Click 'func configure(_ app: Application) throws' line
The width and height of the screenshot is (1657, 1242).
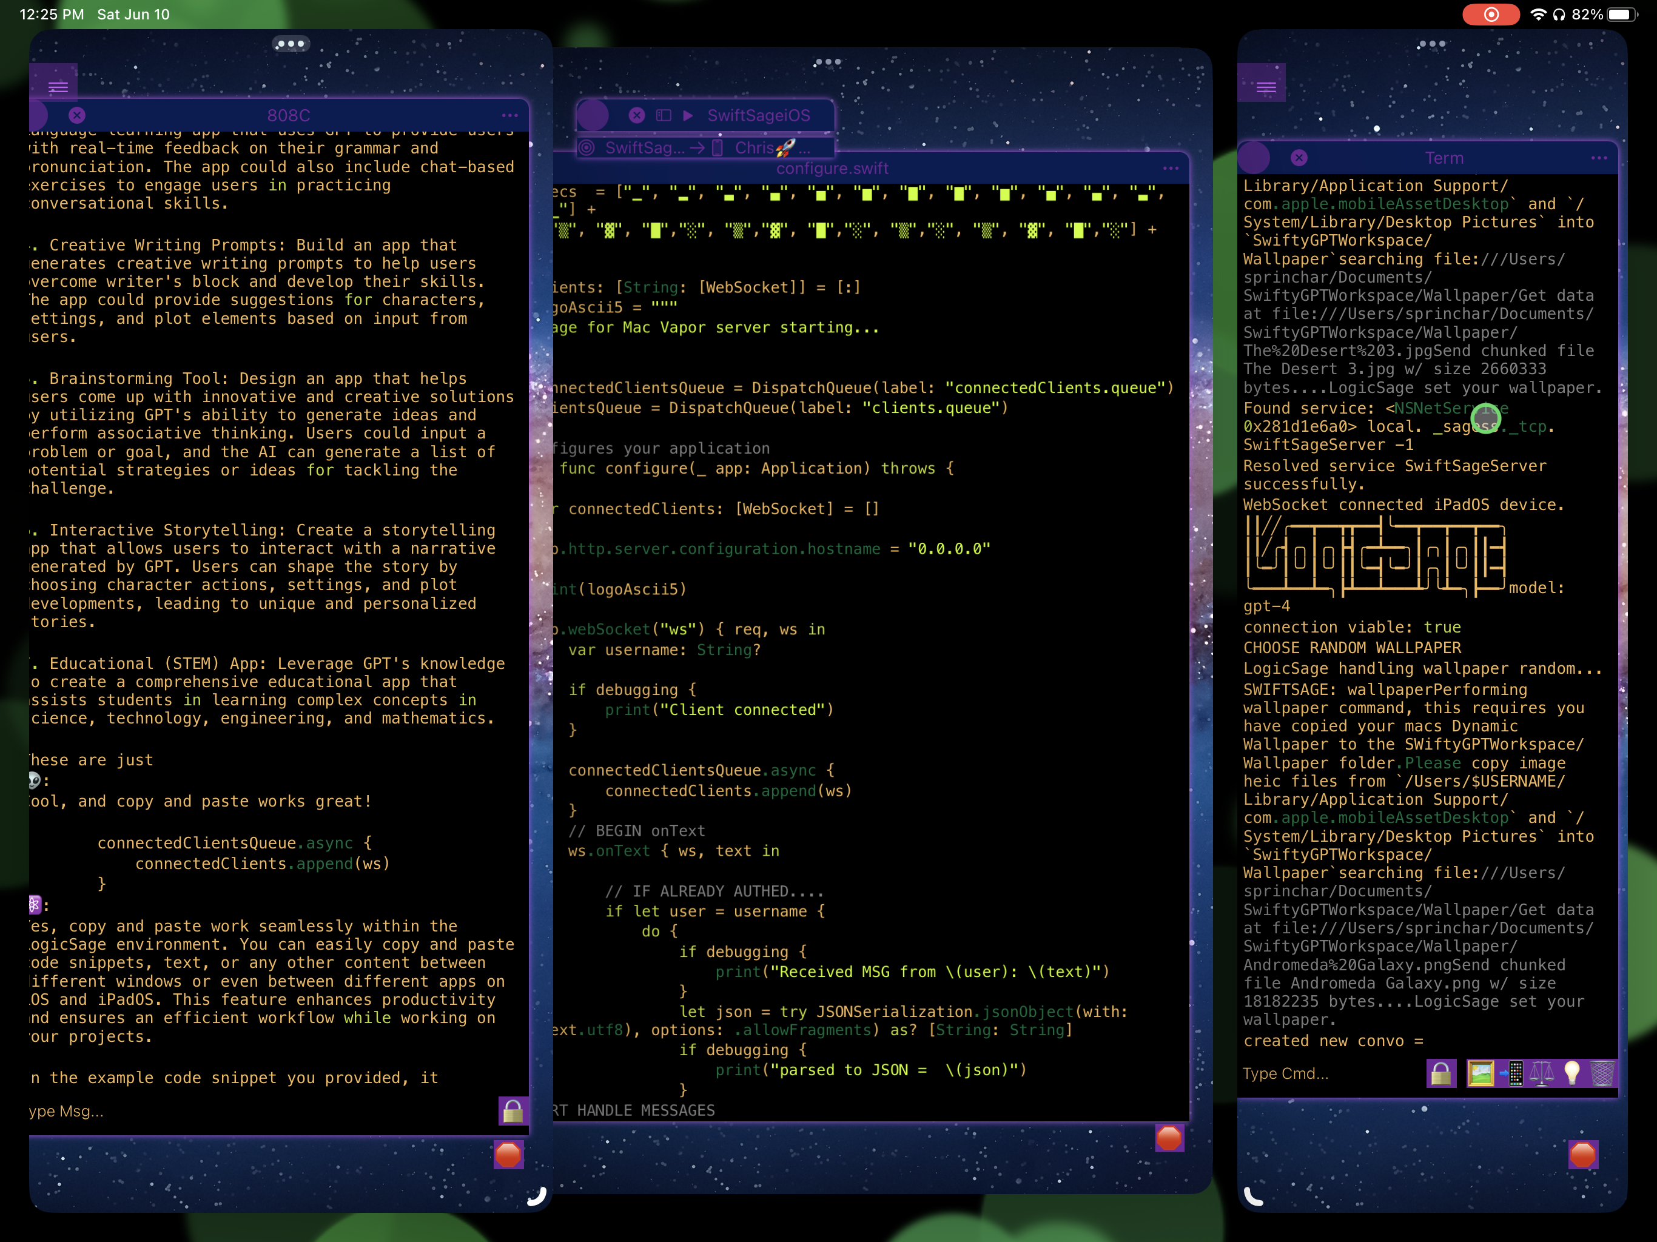756,468
